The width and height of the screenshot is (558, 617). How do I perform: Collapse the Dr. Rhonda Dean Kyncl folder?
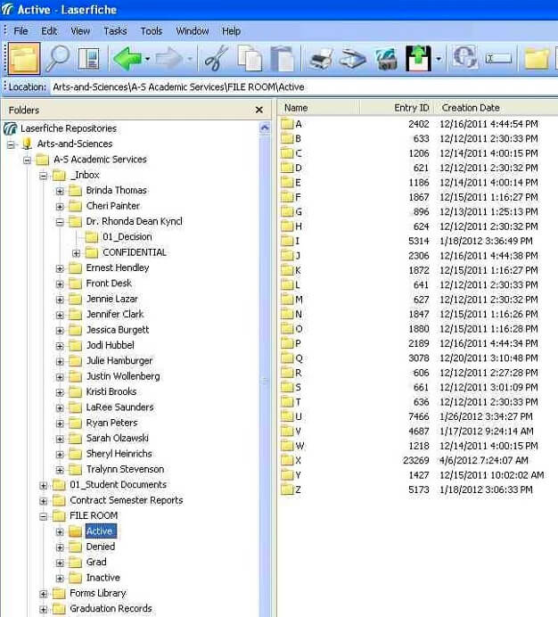click(60, 222)
